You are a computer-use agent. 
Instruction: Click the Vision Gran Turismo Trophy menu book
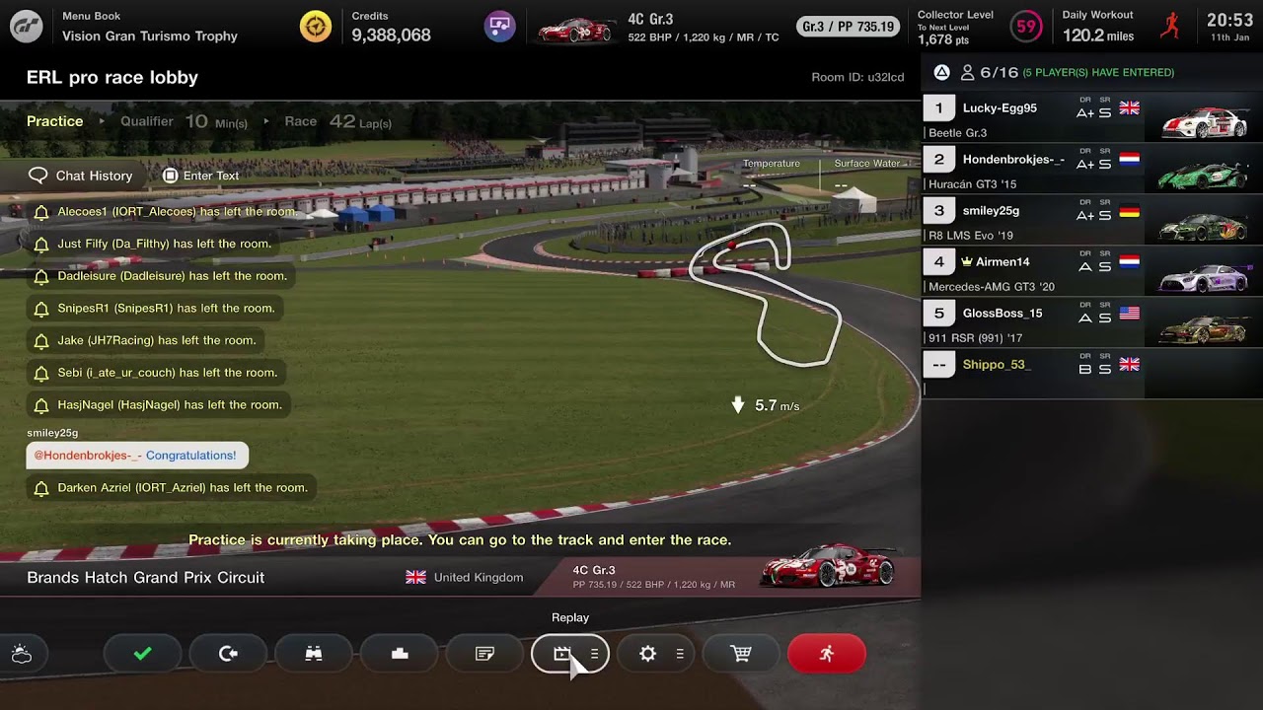coord(150,35)
